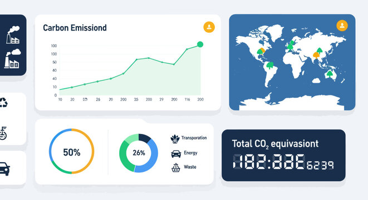The height and width of the screenshot is (200, 368).
Task: Click the 50% value inside the donut
Action: click(x=72, y=152)
